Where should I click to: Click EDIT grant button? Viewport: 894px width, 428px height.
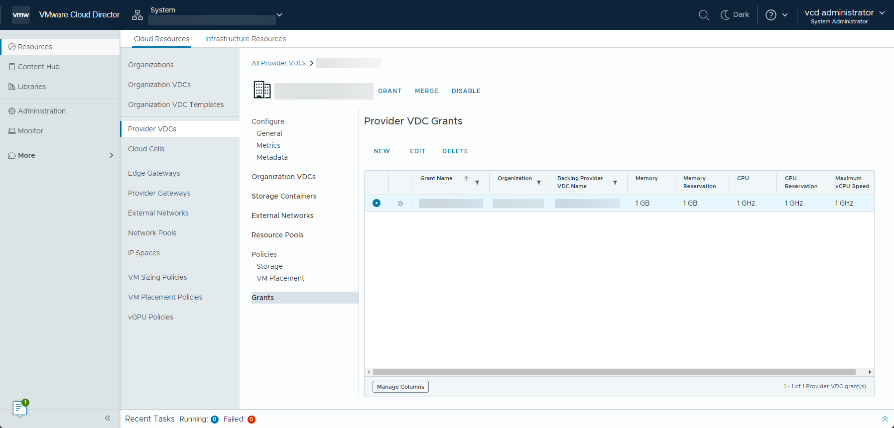[x=417, y=151]
